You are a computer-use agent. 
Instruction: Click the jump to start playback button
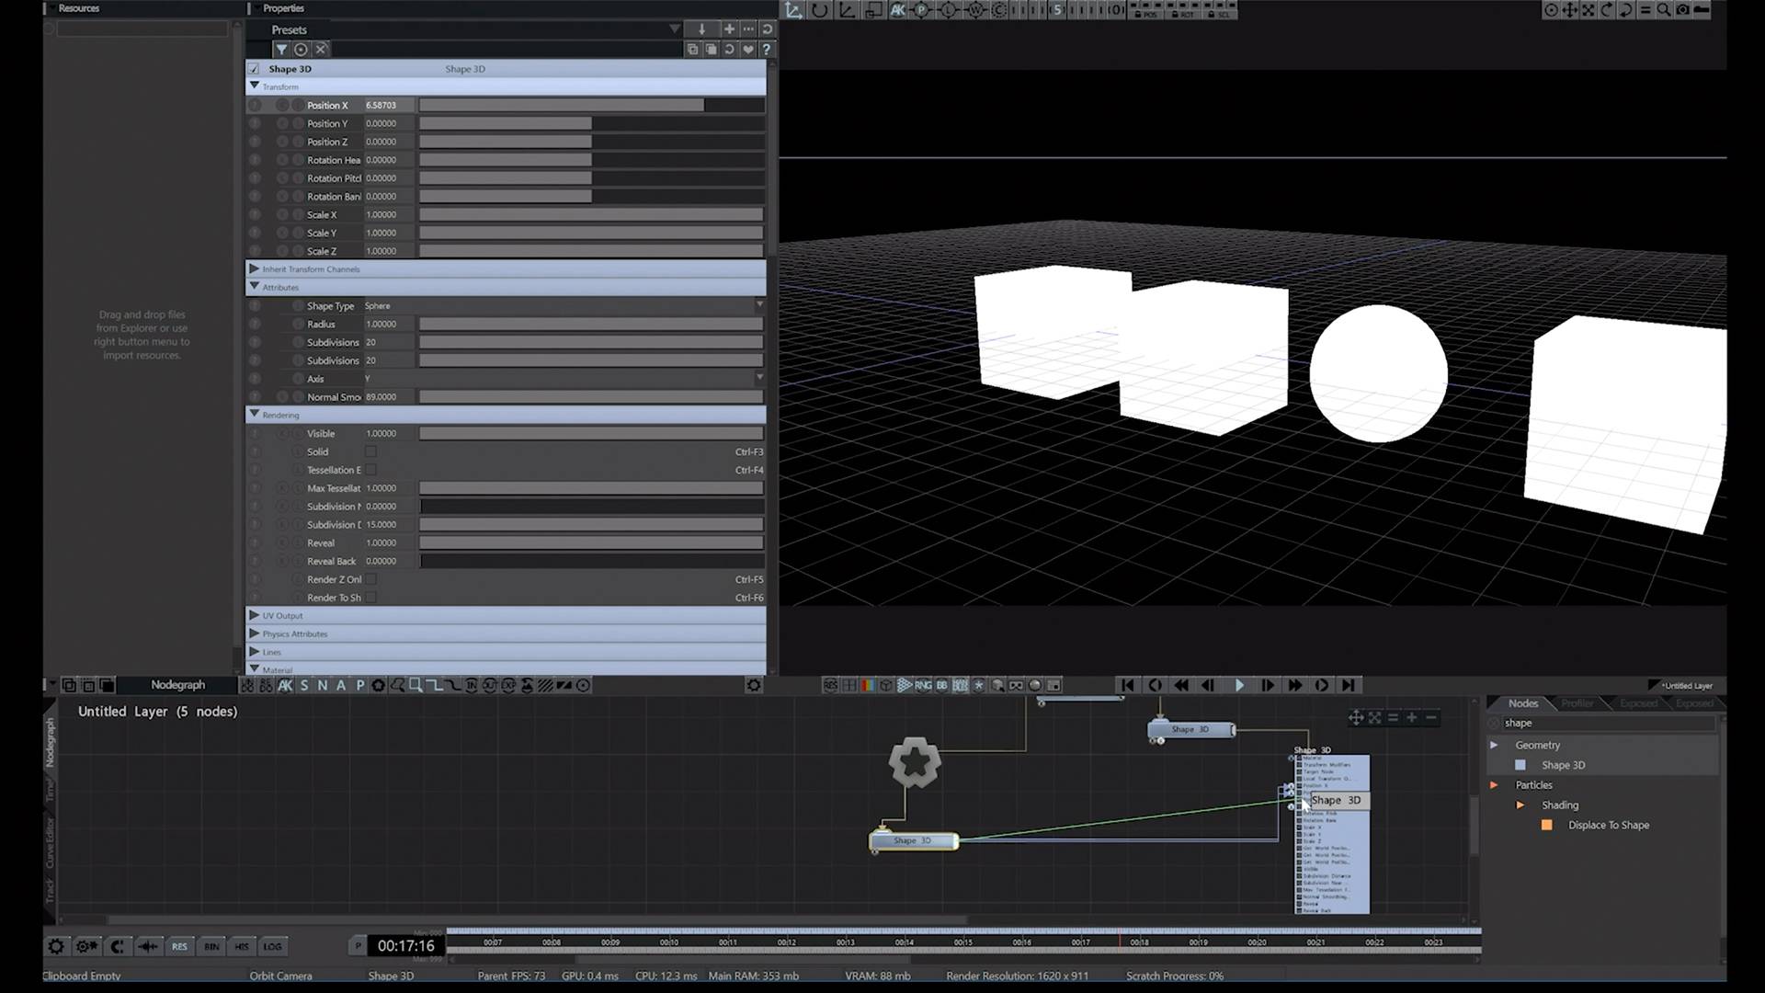(x=1127, y=685)
